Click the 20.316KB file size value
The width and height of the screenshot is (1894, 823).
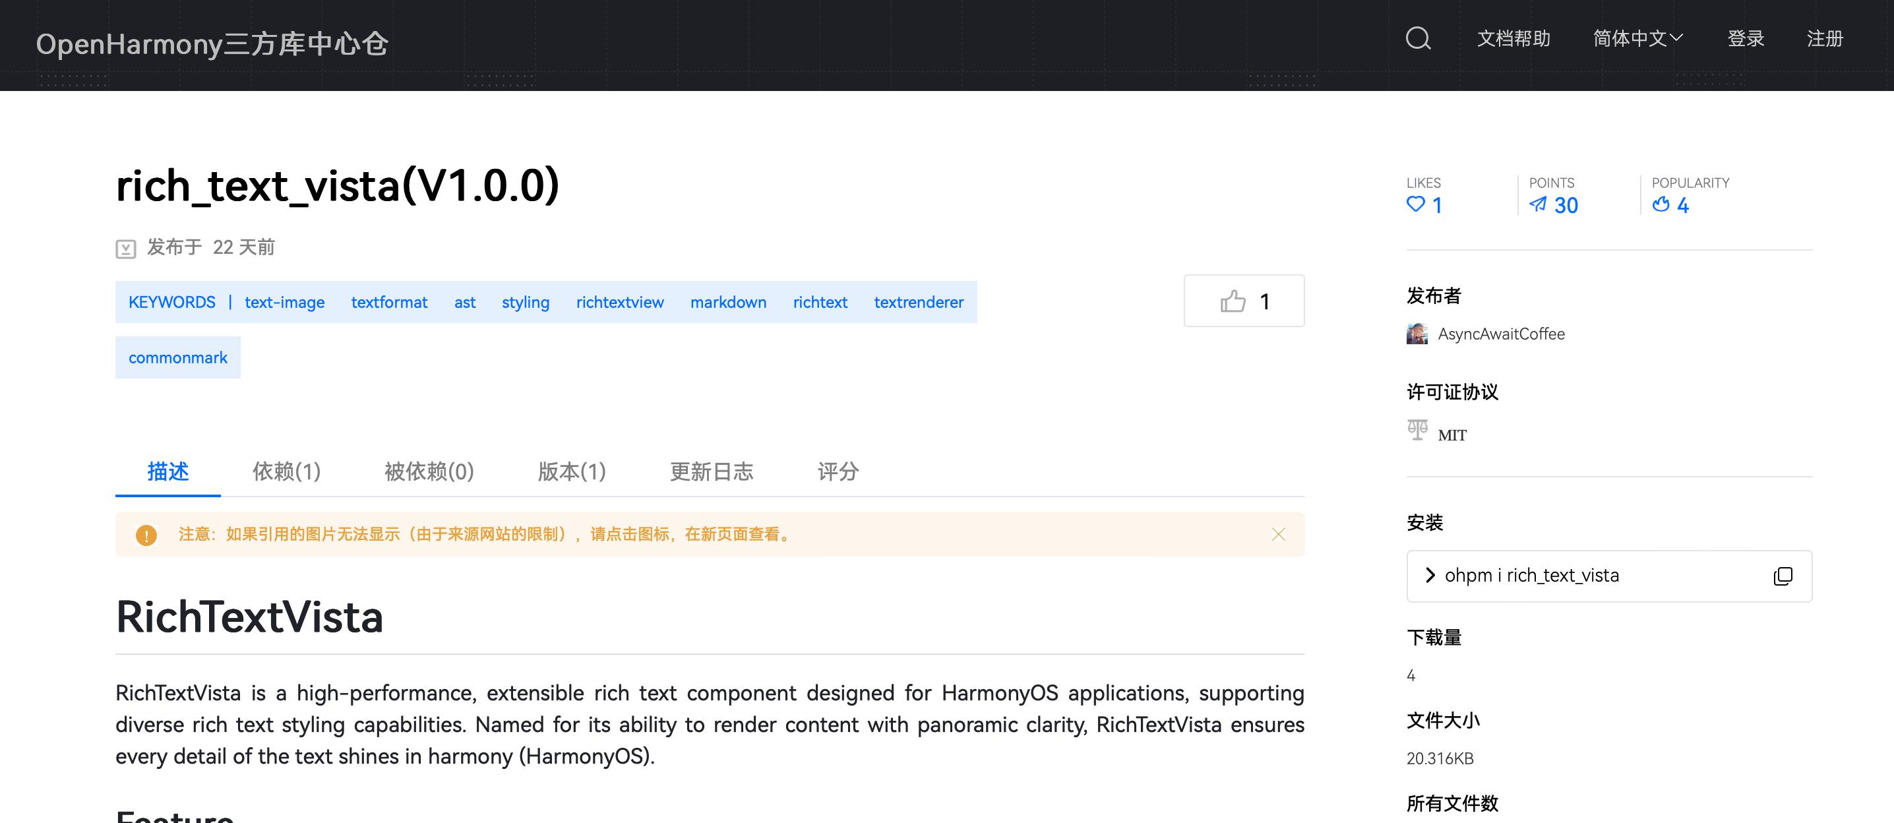(1440, 758)
